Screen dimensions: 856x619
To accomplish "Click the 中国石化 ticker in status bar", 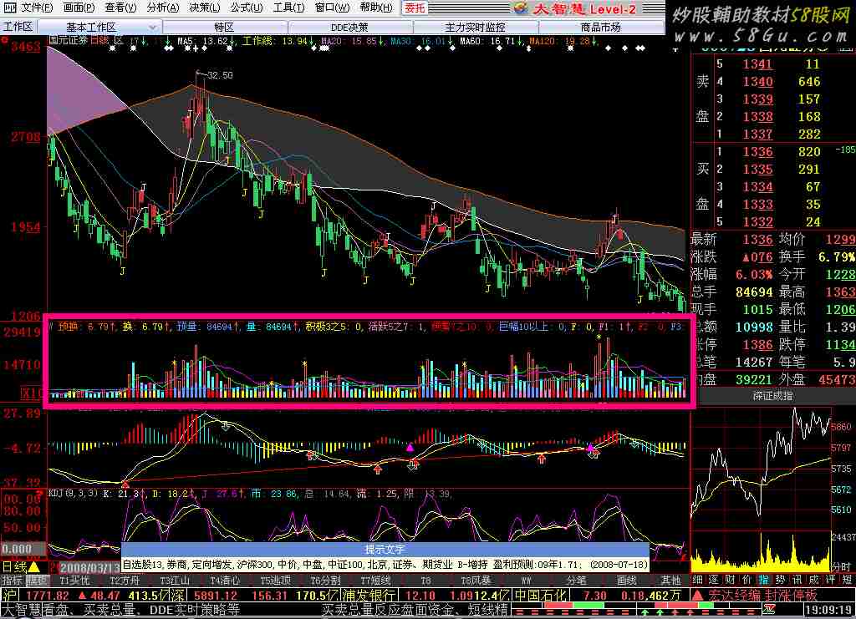I will coord(543,596).
